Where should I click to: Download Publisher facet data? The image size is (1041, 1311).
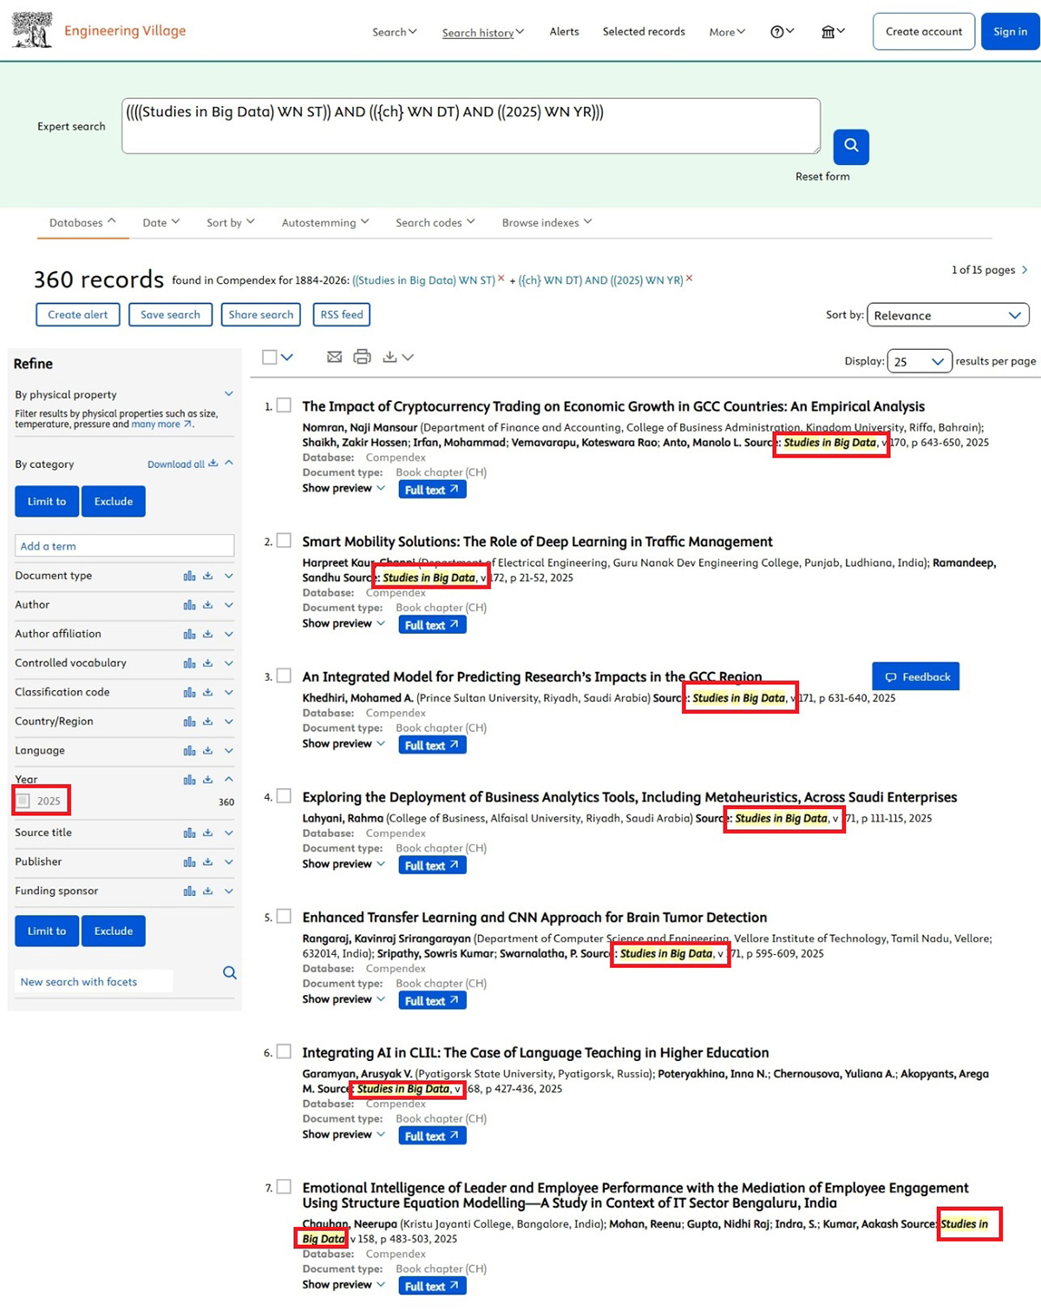point(208,862)
